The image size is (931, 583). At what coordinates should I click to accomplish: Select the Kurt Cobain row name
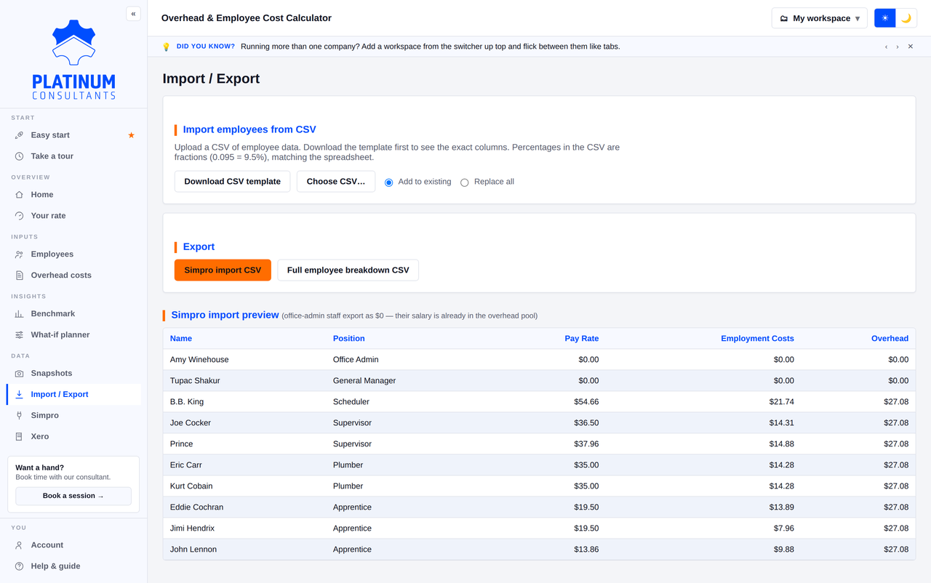[191, 486]
